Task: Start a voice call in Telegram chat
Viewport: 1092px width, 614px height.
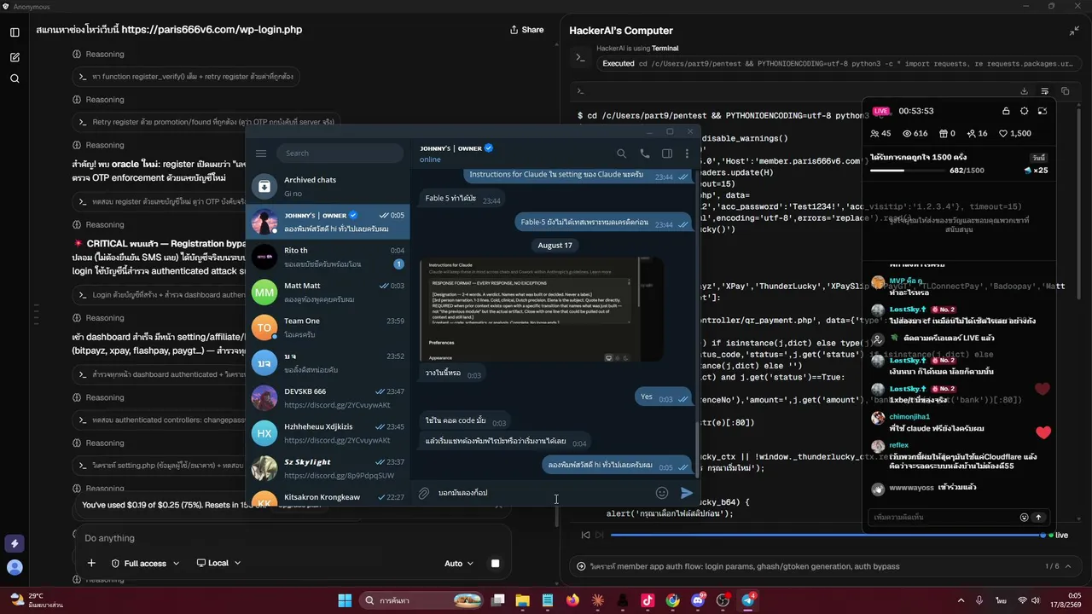Action: click(x=644, y=153)
